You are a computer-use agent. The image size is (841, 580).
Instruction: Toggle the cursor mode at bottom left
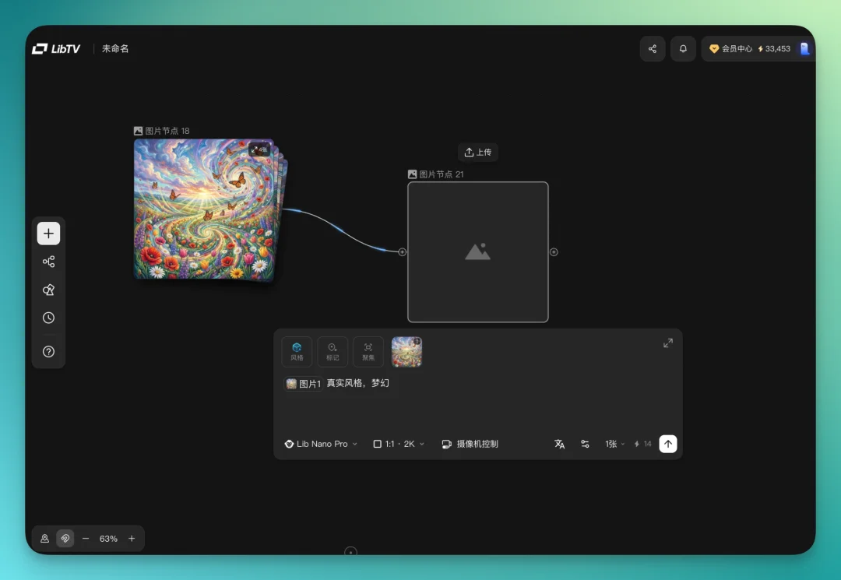[x=44, y=538]
